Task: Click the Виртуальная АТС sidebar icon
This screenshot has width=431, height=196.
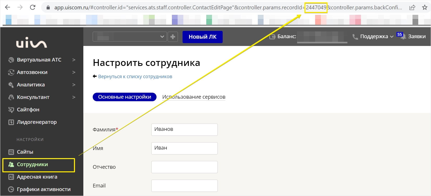Action: click(x=11, y=60)
